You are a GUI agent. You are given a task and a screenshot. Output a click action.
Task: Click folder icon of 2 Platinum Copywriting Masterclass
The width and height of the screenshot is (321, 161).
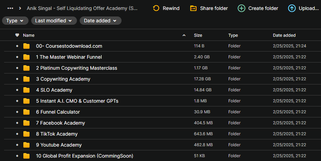click(x=26, y=68)
